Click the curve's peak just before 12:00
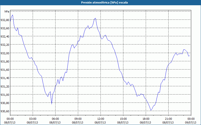The width and height of the screenshot is (201, 125). coord(95,18)
